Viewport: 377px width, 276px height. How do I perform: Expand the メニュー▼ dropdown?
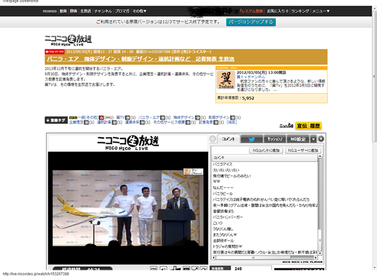click(320, 11)
